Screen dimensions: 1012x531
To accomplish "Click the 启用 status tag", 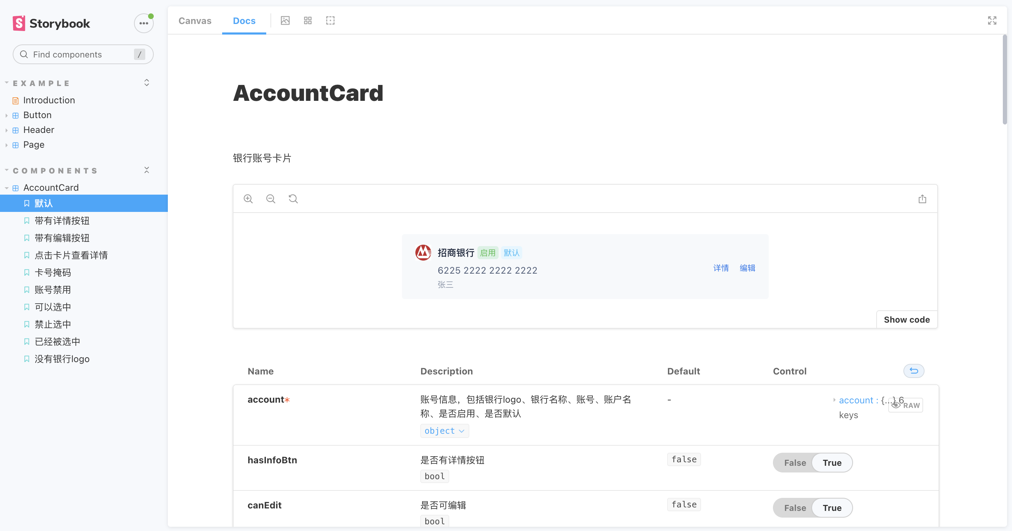I will [x=488, y=253].
